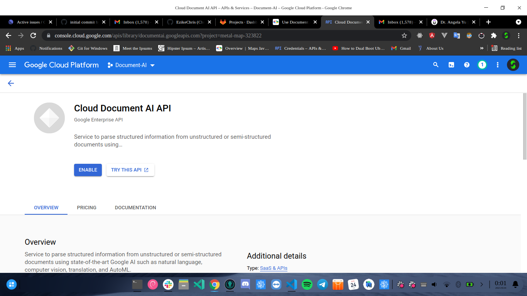The width and height of the screenshot is (527, 296).
Task: Open the Git for Windows bookmark
Action: [x=88, y=48]
